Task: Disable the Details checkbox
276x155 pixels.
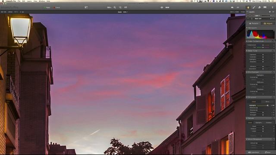Action: [x=273, y=118]
